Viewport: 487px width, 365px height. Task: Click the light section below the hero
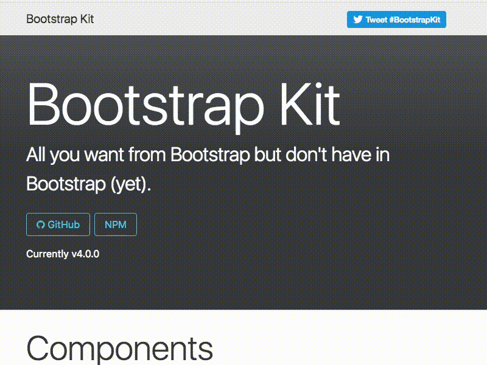coord(365,332)
